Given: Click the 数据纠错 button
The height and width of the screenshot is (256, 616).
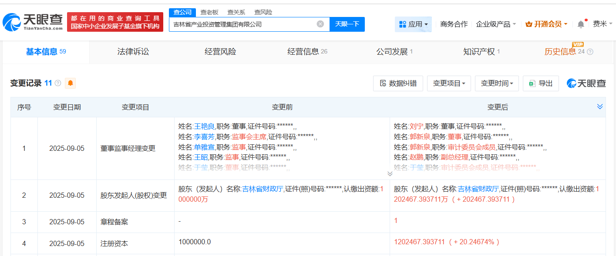Looking at the screenshot, I should [398, 83].
